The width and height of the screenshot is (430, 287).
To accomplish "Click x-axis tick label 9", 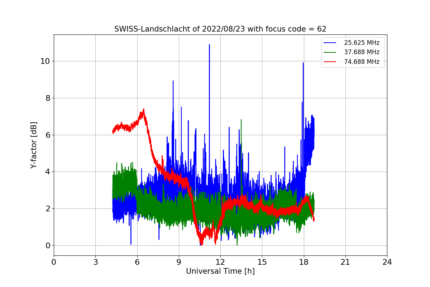I will [179, 262].
